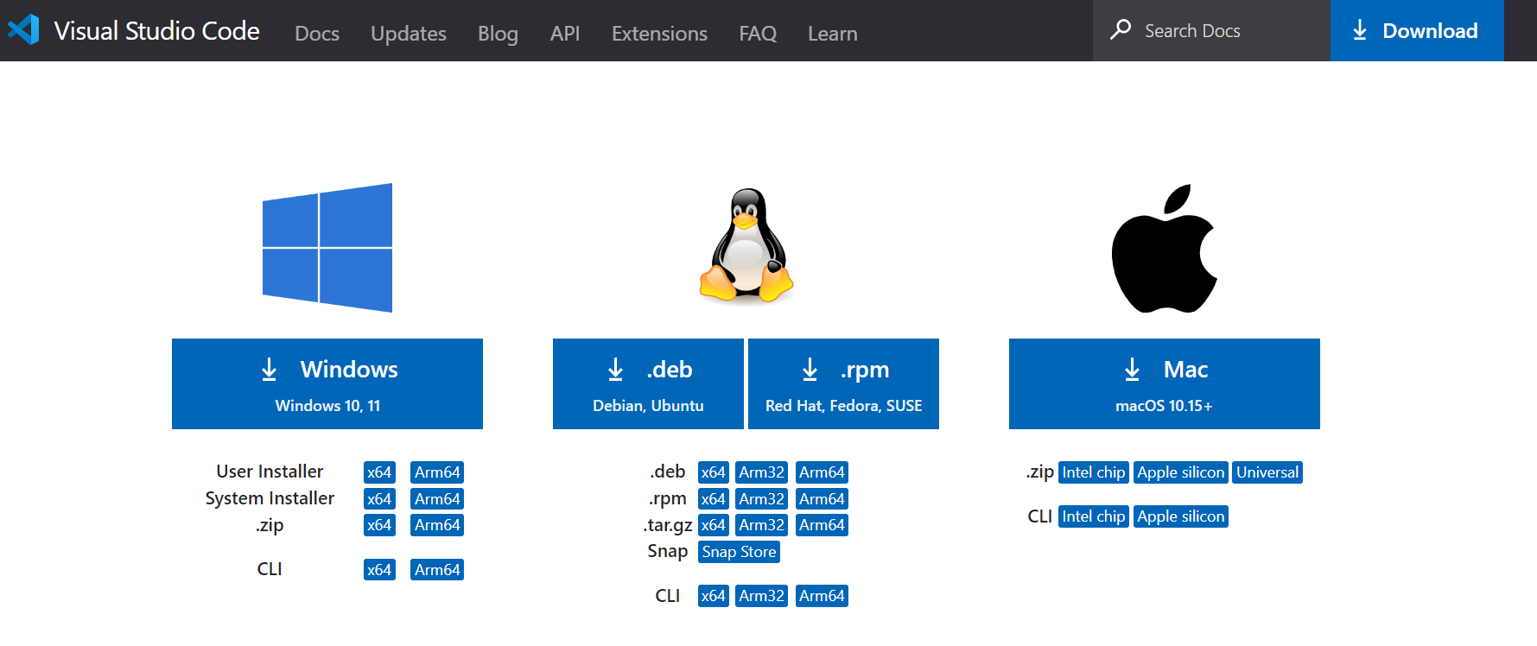Download the Mac macOS 10.15+ build
Screen dimensions: 1537x646
(1164, 383)
